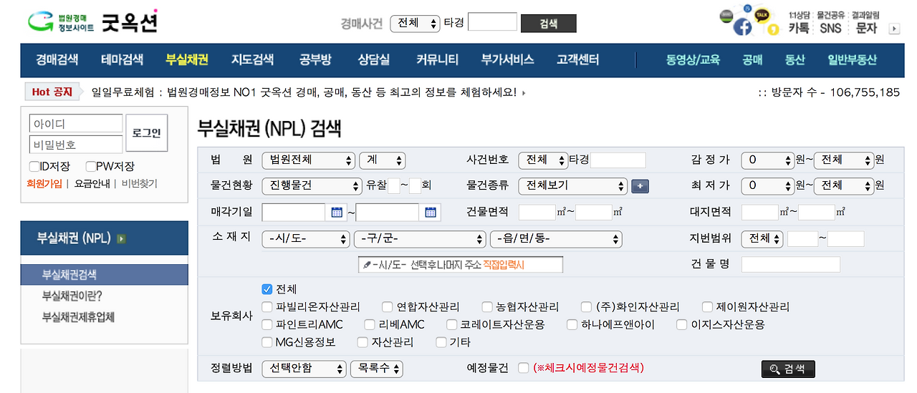
Task: Open the 고객센터 menu
Action: [x=577, y=60]
